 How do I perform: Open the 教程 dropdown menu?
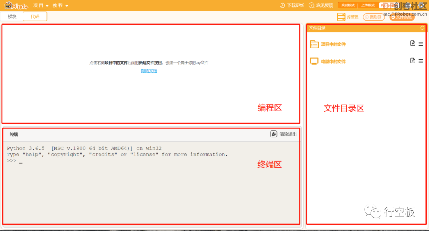click(60, 6)
